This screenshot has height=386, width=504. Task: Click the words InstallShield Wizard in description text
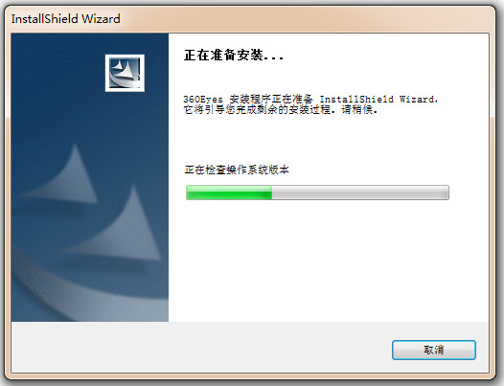(377, 99)
